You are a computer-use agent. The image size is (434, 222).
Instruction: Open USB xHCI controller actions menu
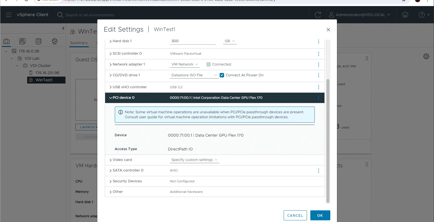click(318, 87)
